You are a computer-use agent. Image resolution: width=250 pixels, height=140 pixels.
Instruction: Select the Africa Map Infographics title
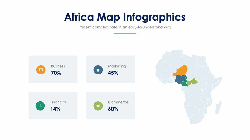[125, 17]
